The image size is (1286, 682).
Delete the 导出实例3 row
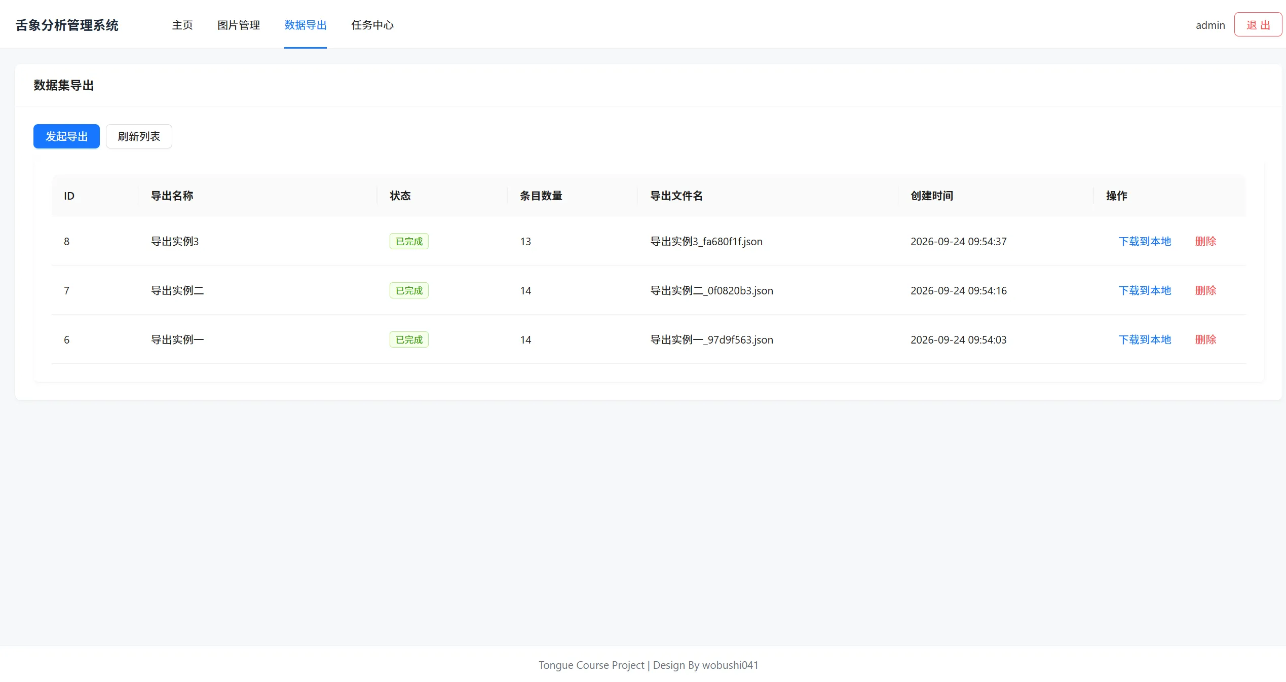[1205, 241]
